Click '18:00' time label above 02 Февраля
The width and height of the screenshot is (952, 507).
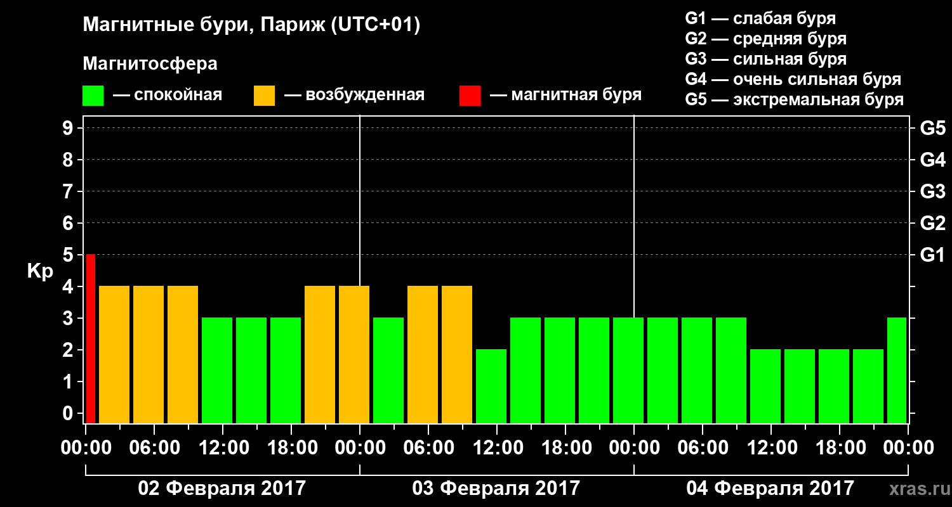point(291,447)
